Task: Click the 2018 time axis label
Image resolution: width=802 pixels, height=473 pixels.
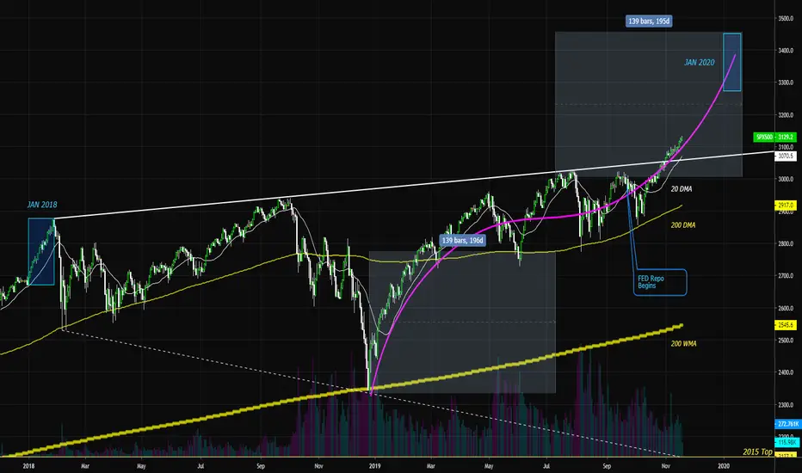Action: [28, 466]
